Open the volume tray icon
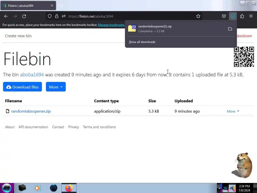 pos(232,188)
